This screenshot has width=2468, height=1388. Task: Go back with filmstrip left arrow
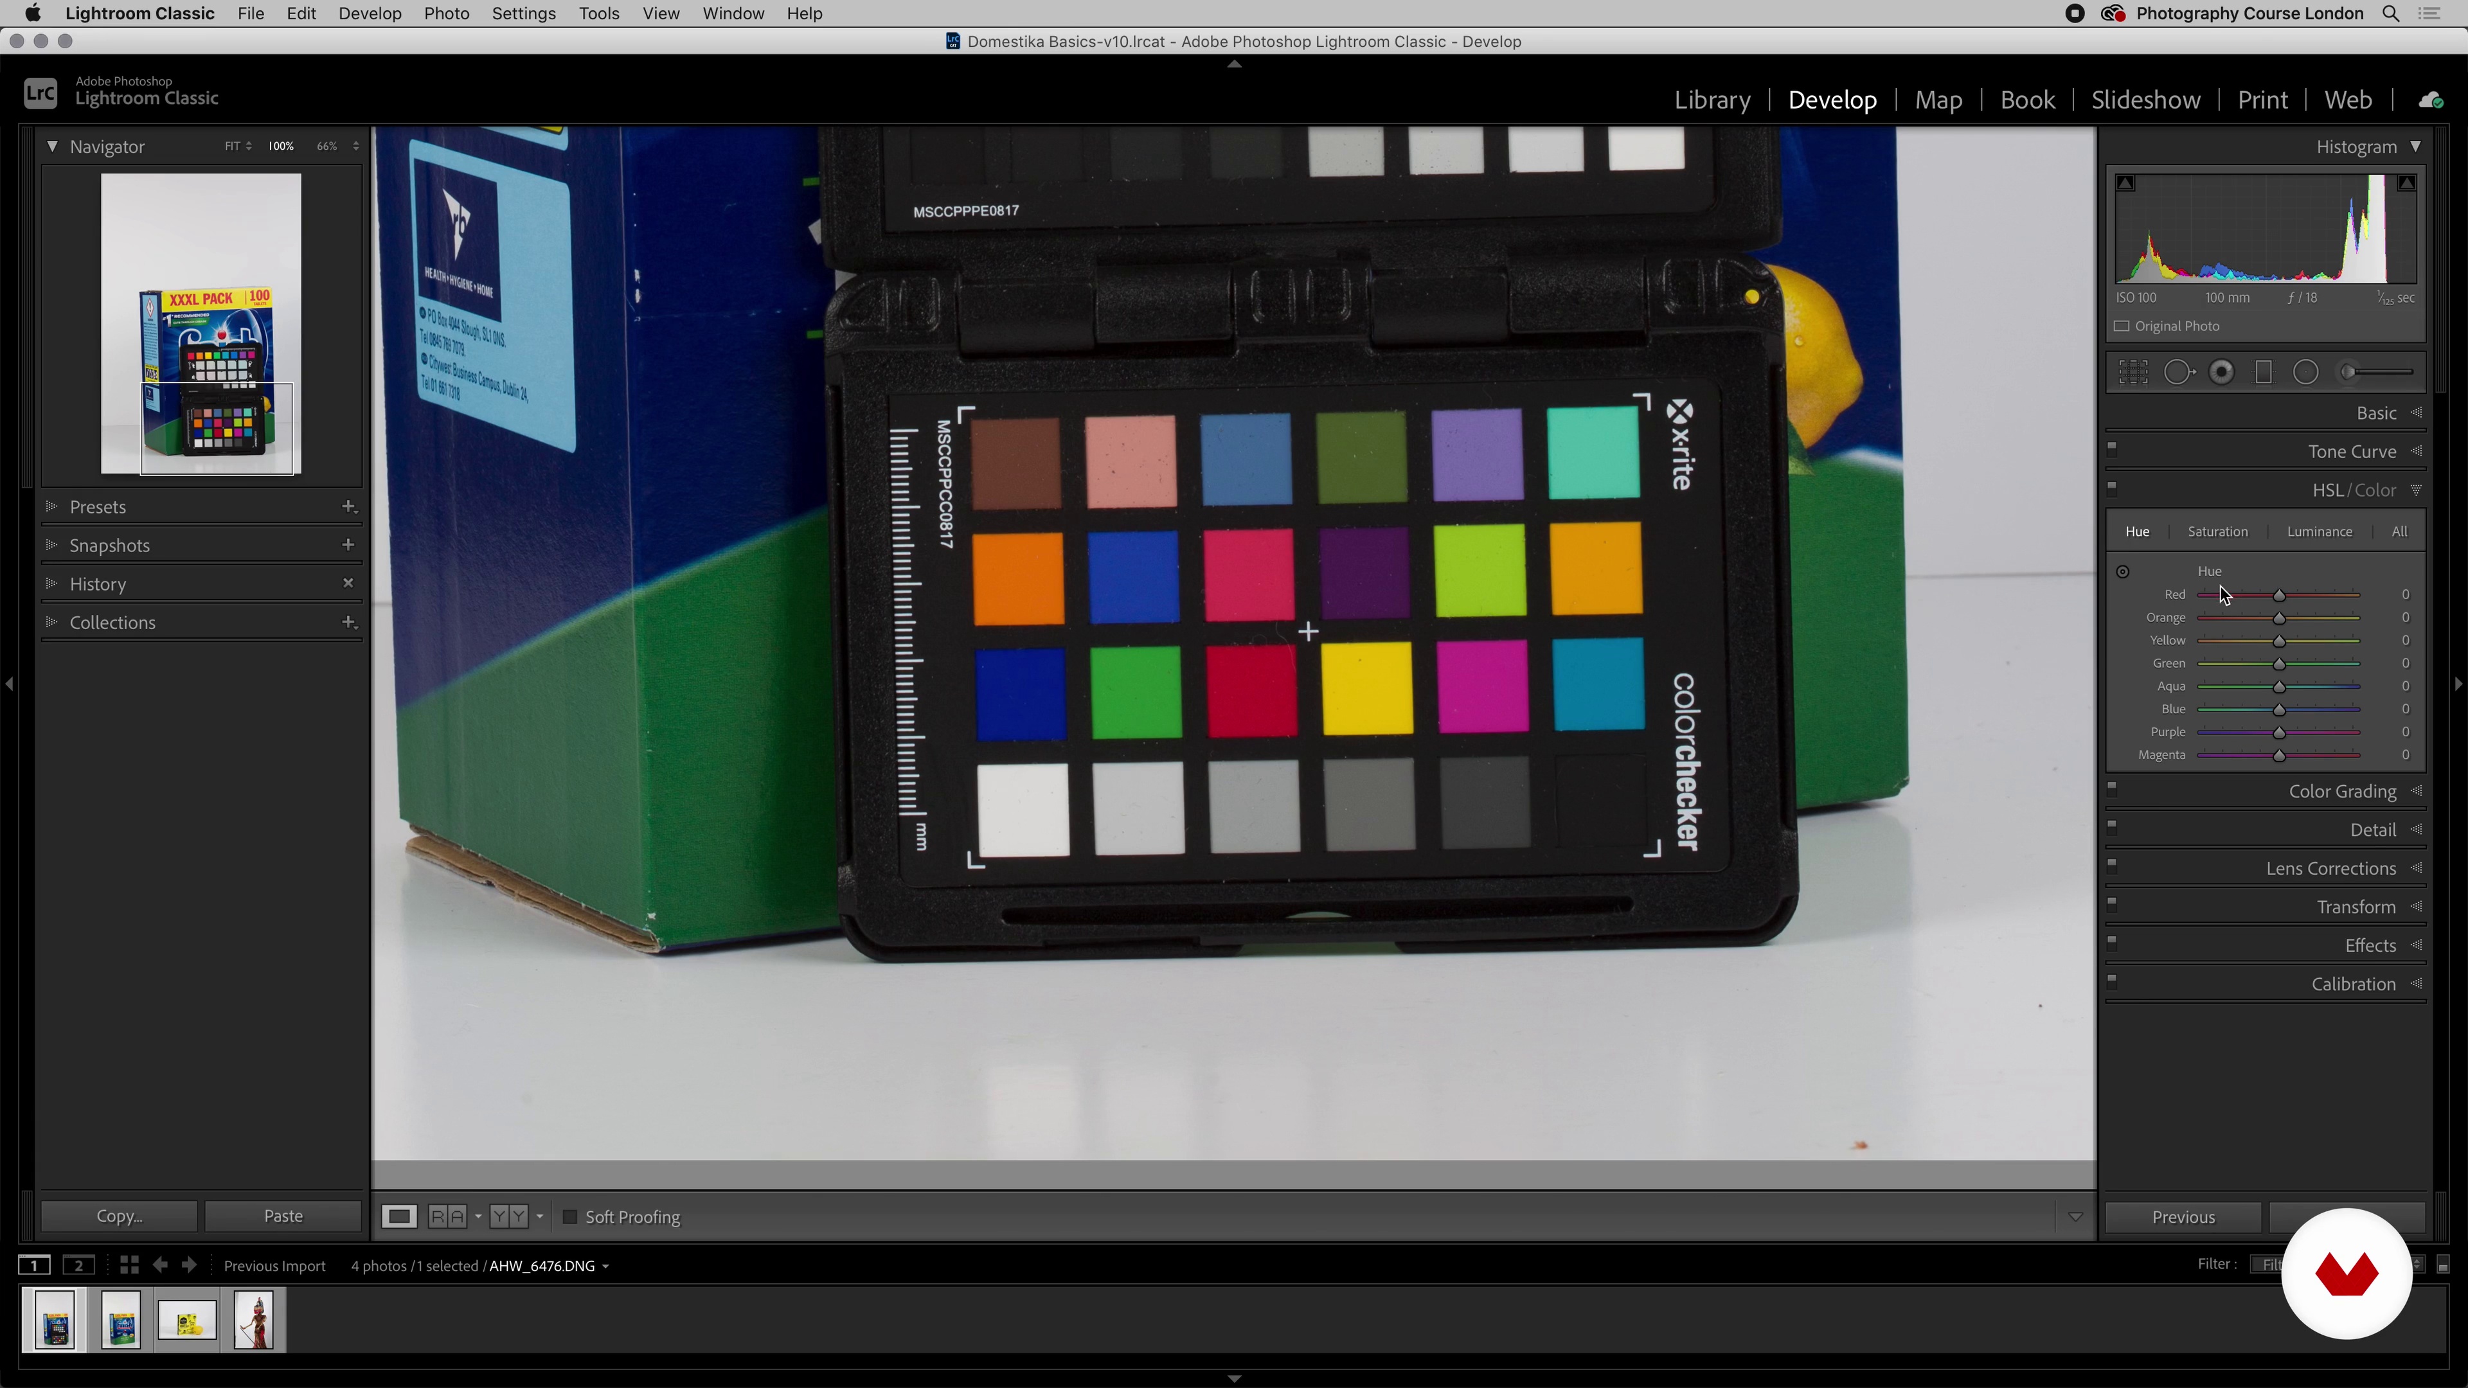click(160, 1267)
